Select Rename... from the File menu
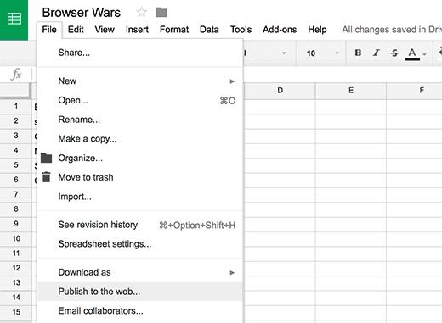Viewport: 442px width, 323px height. pyautogui.click(x=140, y=120)
